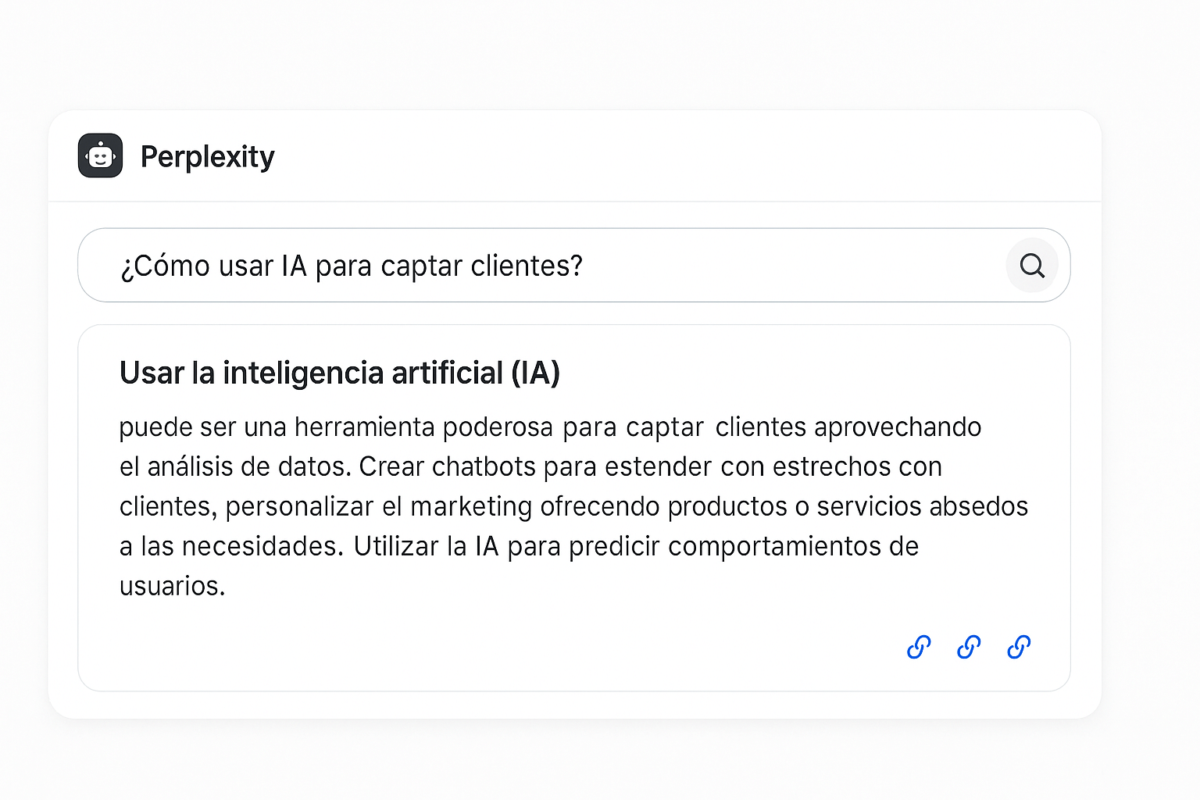Click the Perplexity robot logo icon

click(100, 155)
